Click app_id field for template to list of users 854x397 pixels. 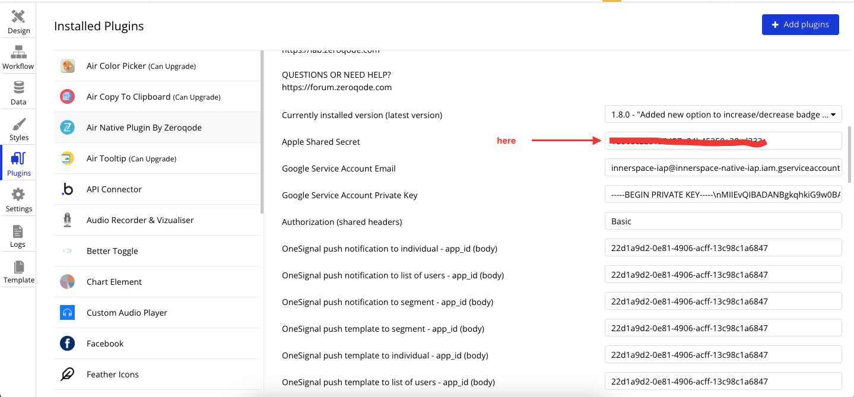tap(723, 382)
